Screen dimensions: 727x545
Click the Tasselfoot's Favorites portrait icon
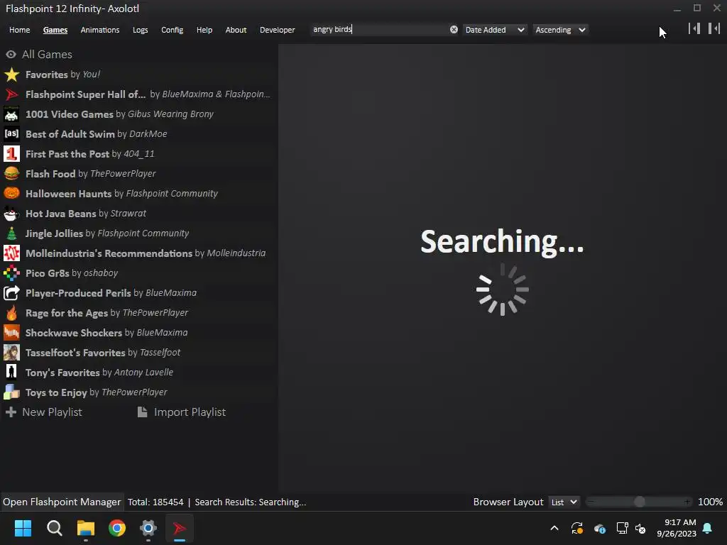pos(11,353)
